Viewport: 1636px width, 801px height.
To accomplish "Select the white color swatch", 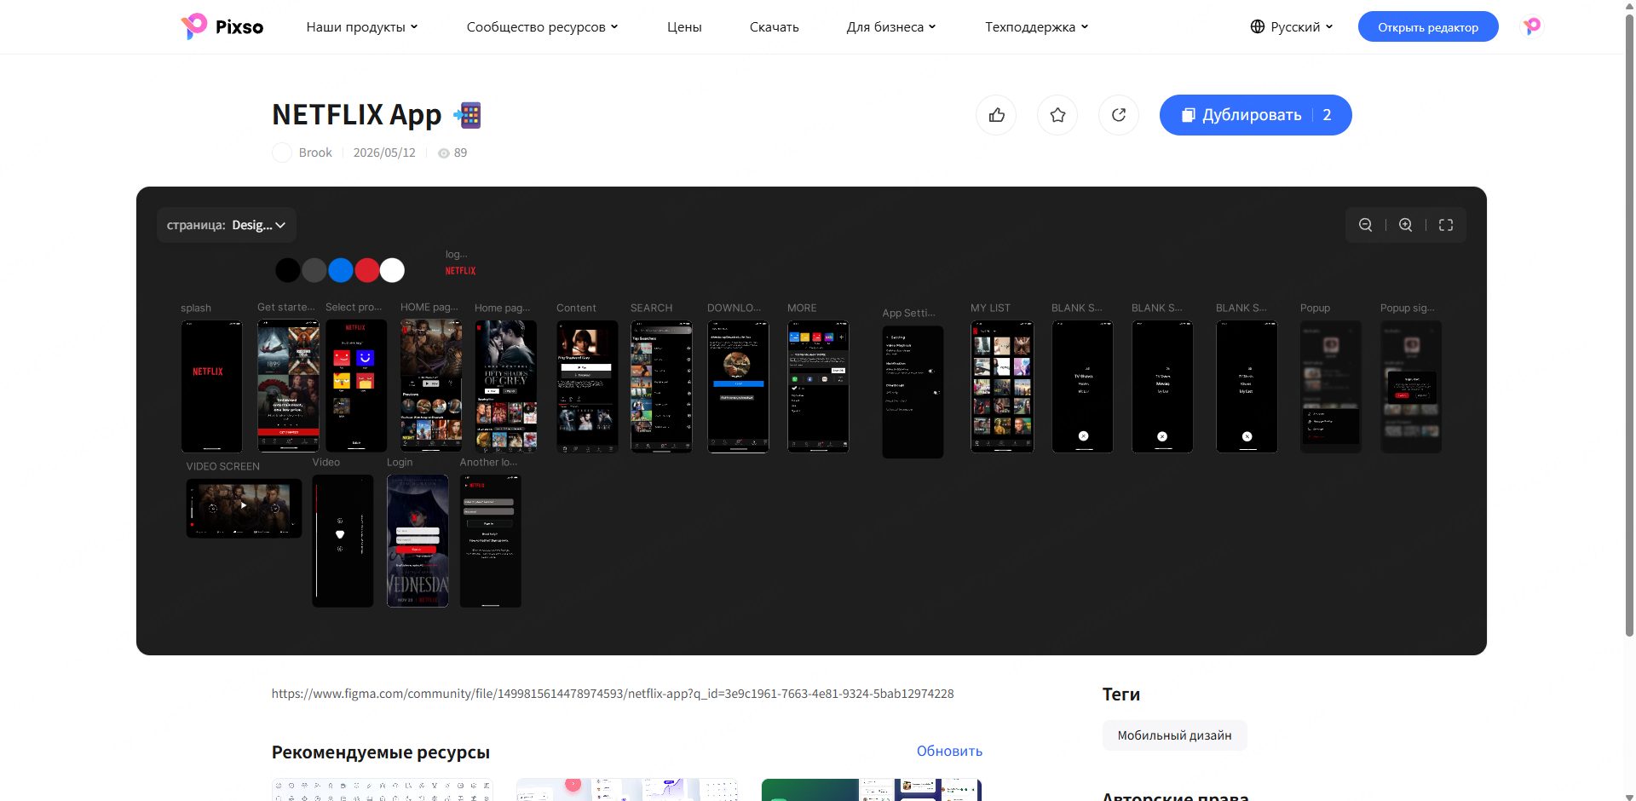I will click(392, 270).
